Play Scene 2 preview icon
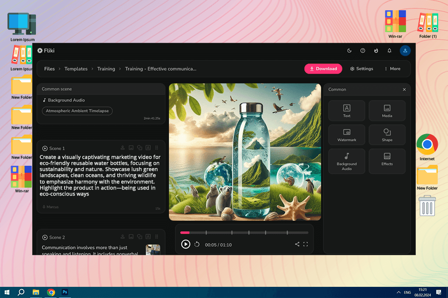The width and height of the screenshot is (448, 298). point(45,237)
